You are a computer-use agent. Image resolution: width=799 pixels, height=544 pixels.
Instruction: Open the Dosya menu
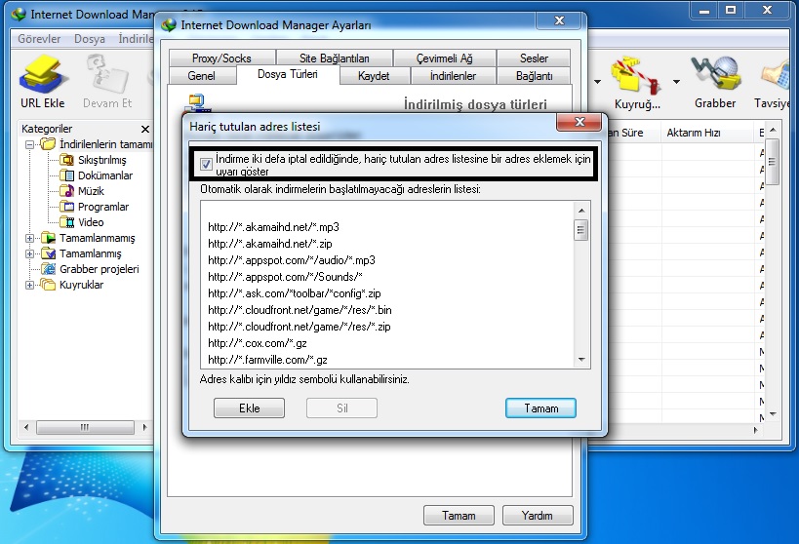point(90,39)
